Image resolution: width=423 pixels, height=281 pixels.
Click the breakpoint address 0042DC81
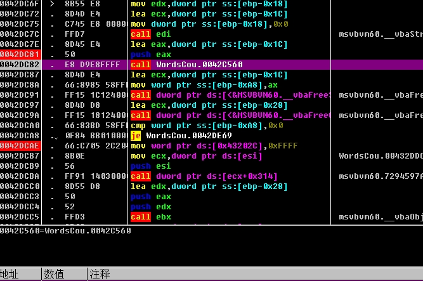(21, 55)
